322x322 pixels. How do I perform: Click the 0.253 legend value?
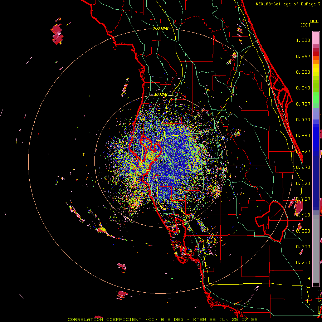point(303,263)
